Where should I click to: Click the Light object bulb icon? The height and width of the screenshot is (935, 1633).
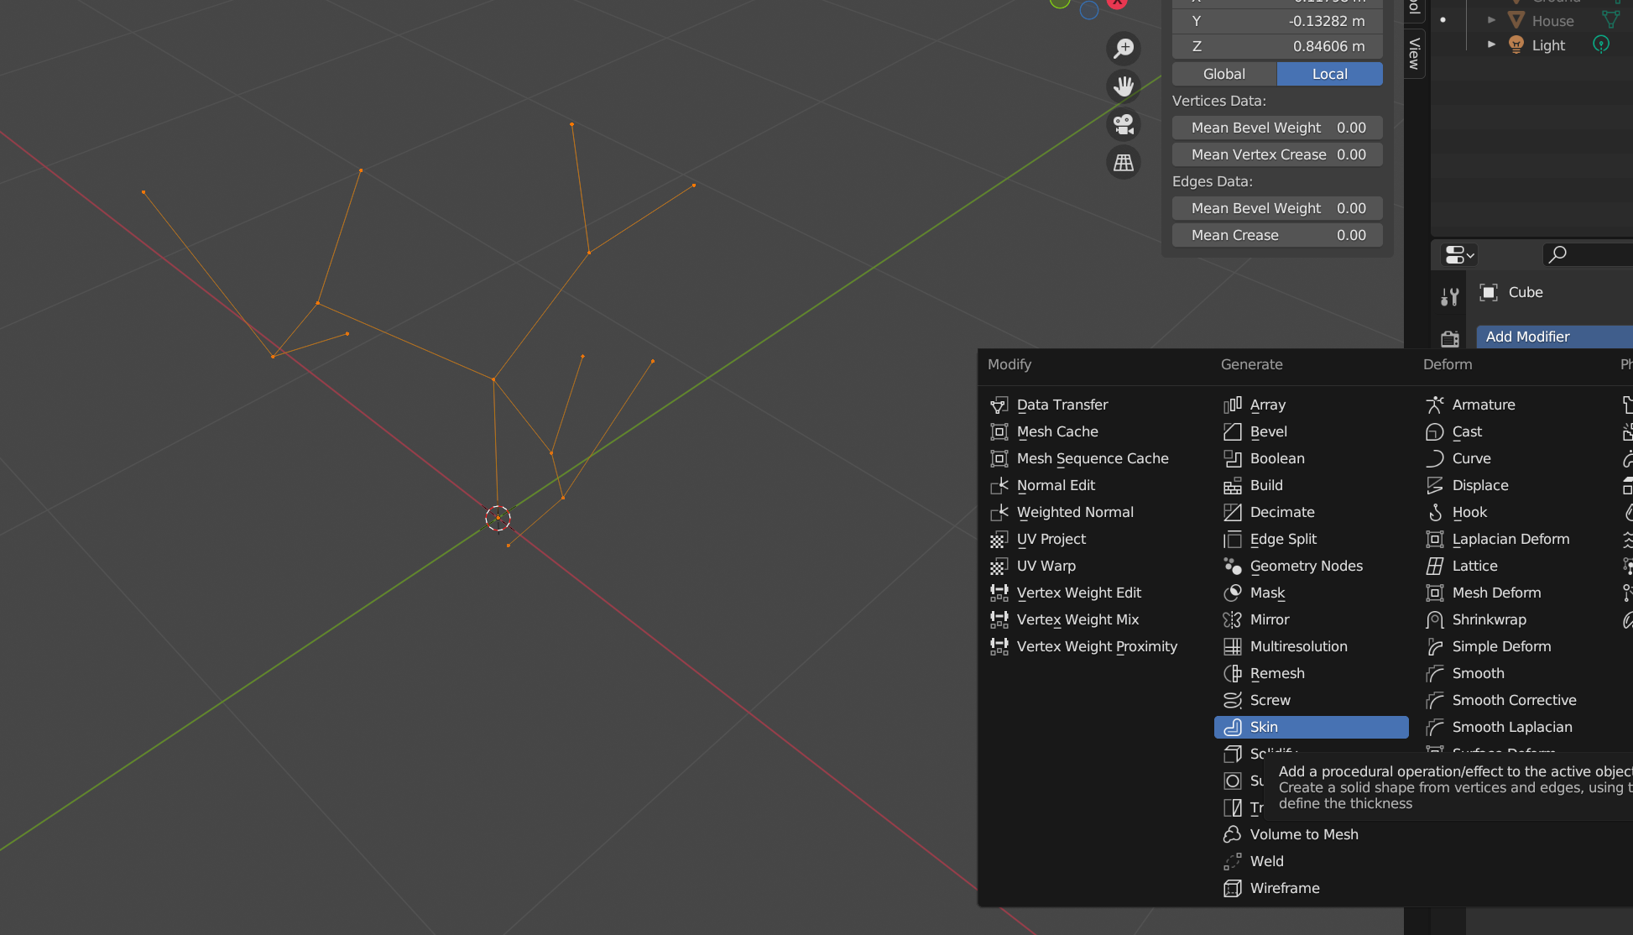pos(1516,44)
